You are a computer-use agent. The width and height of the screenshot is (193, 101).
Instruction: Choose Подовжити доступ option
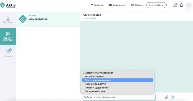(117, 84)
